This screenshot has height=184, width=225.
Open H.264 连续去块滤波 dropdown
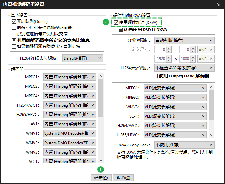click(82, 58)
